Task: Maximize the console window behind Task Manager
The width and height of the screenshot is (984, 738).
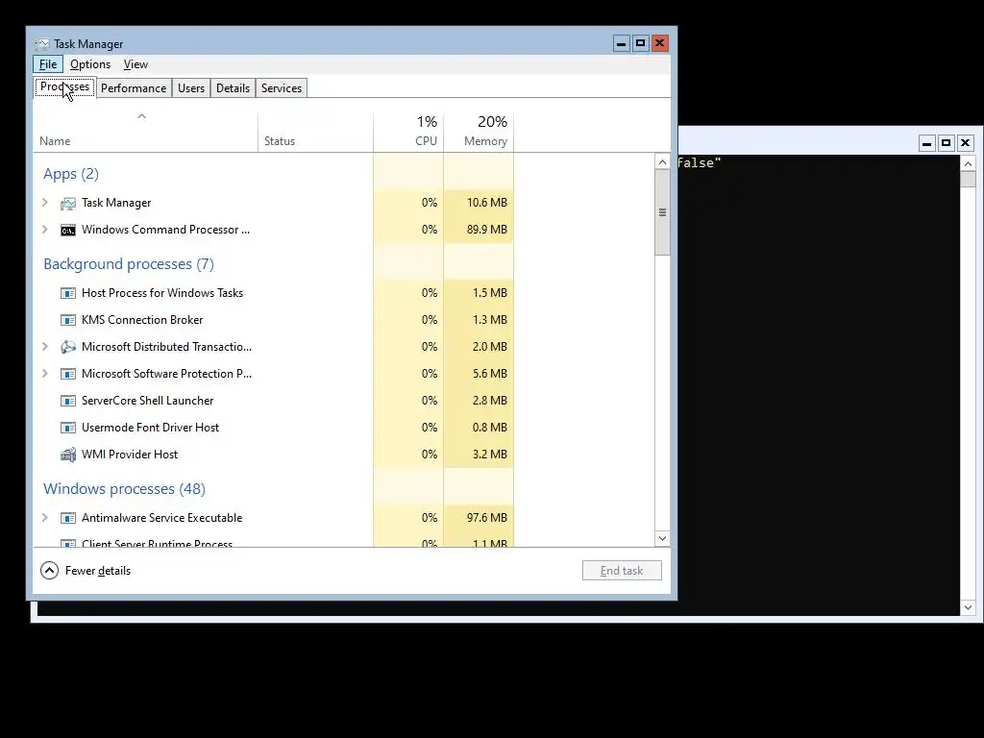Action: point(947,143)
